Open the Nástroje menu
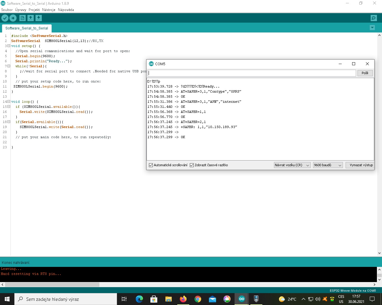 coord(49,10)
